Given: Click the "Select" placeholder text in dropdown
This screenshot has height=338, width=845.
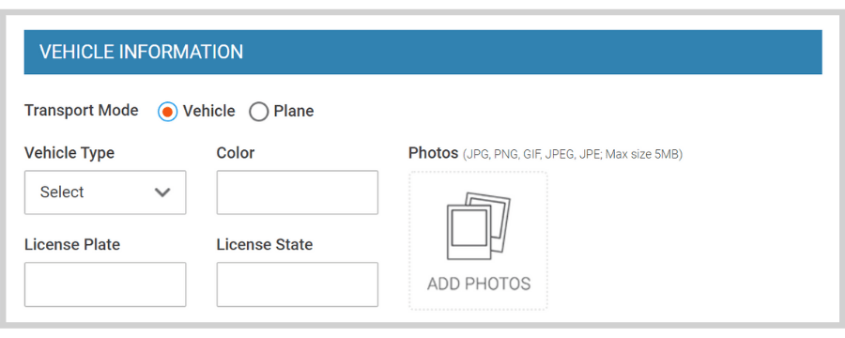Looking at the screenshot, I should pos(62,192).
